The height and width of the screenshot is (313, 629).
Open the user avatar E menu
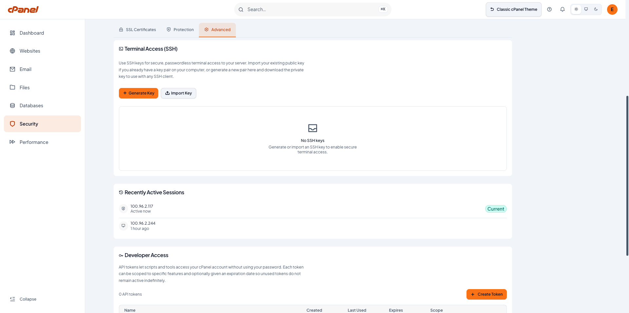[612, 9]
